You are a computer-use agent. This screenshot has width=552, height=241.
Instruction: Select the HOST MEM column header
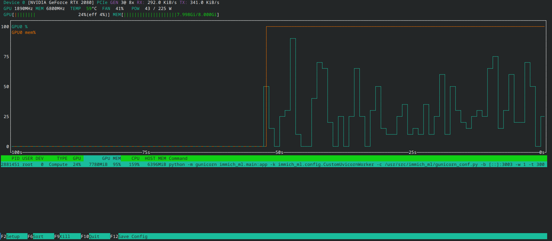(155, 158)
